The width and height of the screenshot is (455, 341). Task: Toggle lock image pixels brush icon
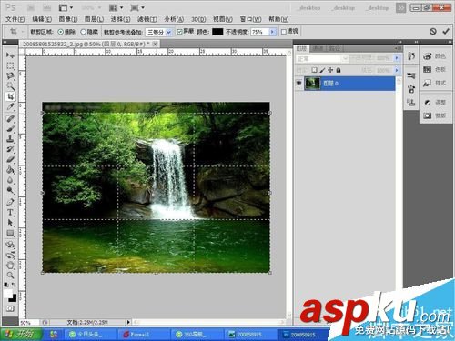pos(322,70)
